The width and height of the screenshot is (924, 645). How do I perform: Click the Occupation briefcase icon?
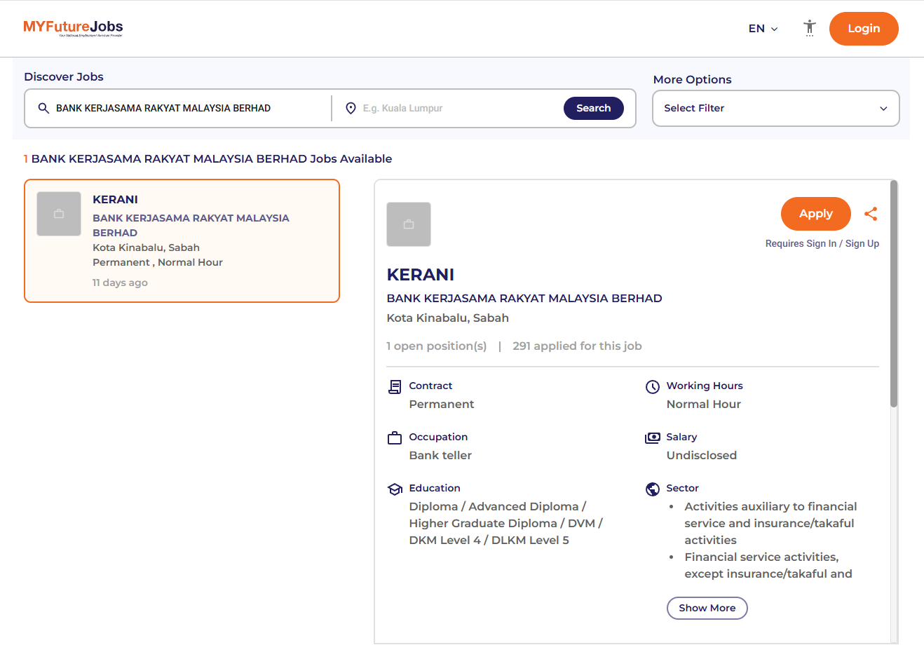395,437
